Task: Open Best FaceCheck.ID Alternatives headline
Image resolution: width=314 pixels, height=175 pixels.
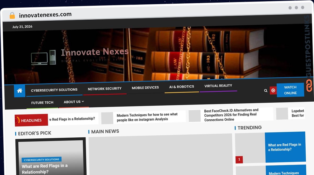Action: click(x=231, y=115)
